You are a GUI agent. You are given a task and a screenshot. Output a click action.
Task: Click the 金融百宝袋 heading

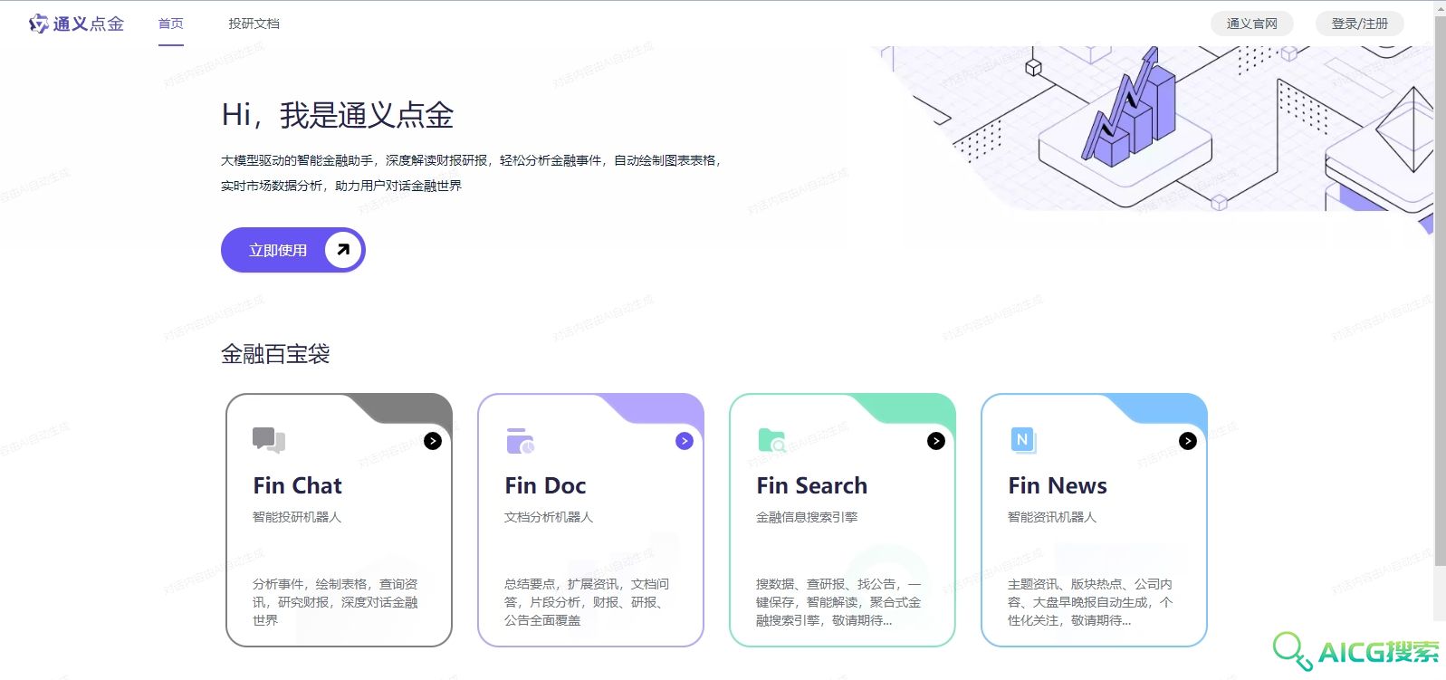click(x=275, y=354)
